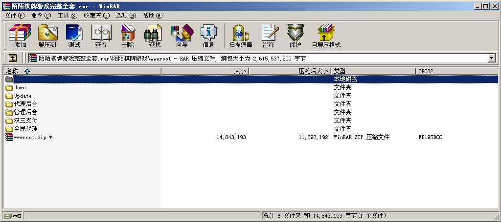Click wwwroot.zip size value 14,843,193
This screenshot has height=222, width=501.
pyautogui.click(x=231, y=137)
